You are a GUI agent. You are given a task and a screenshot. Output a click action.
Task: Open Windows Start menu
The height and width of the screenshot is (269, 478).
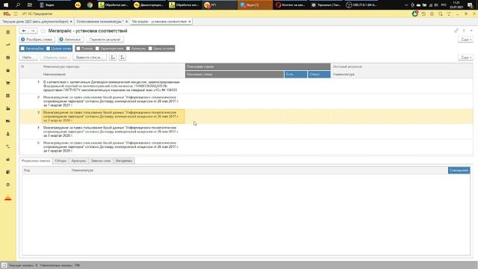(6, 5)
